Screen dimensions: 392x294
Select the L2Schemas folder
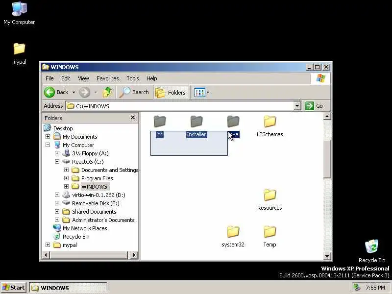coord(270,126)
